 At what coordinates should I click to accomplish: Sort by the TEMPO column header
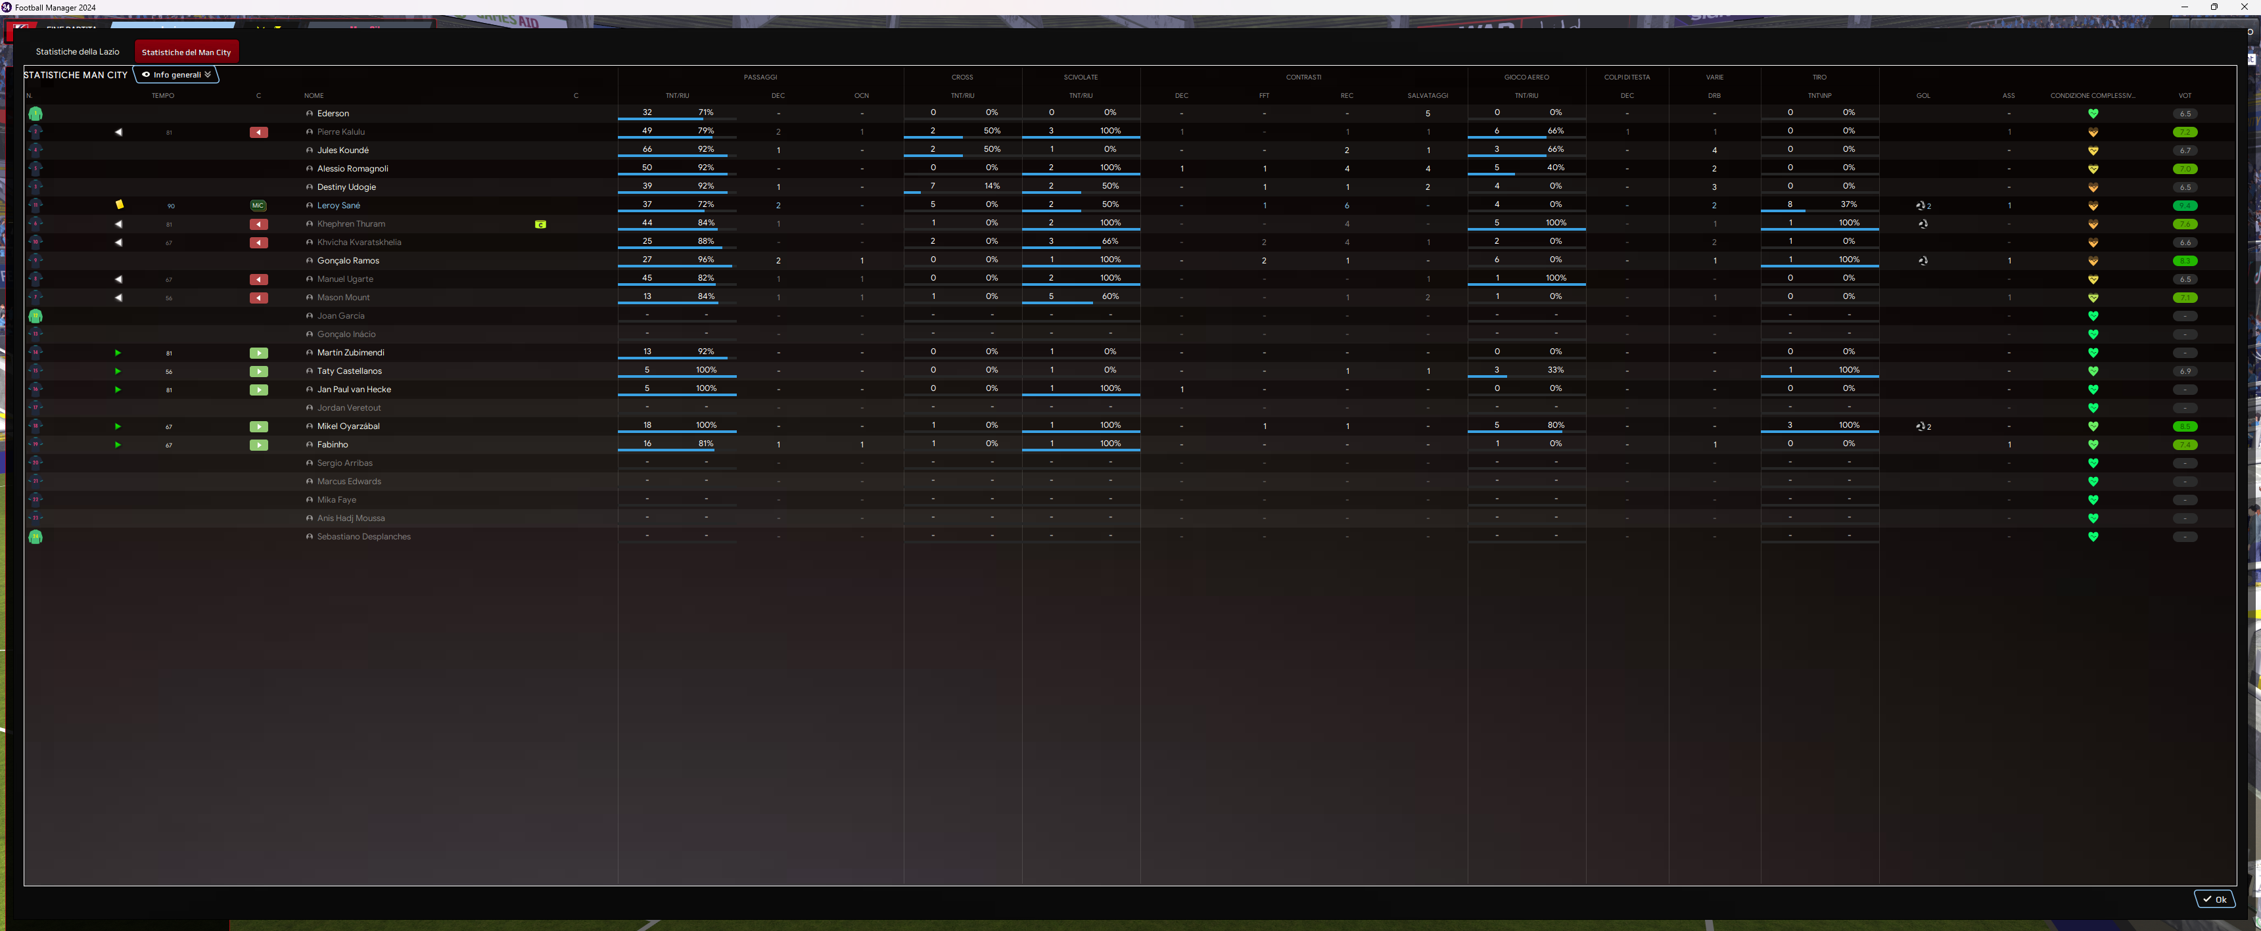tap(162, 96)
